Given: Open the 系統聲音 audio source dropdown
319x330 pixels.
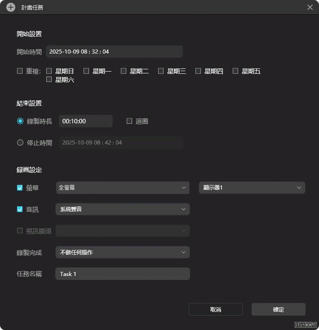Looking at the screenshot, I should pos(122,209).
